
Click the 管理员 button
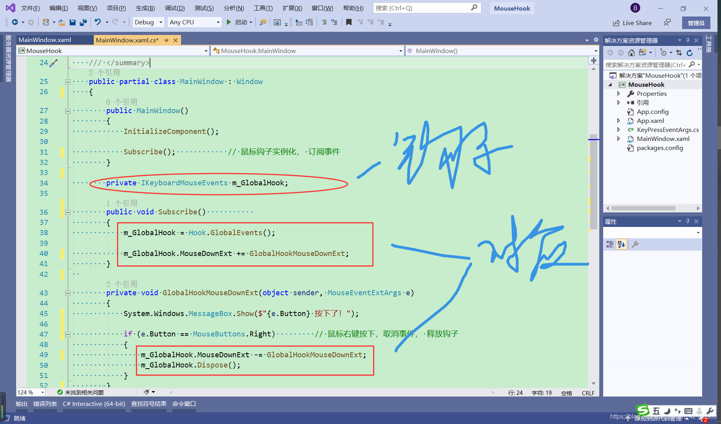[696, 23]
